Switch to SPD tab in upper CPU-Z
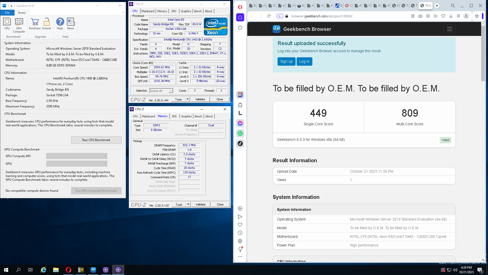The height and width of the screenshot is (275, 488). pyautogui.click(x=174, y=11)
